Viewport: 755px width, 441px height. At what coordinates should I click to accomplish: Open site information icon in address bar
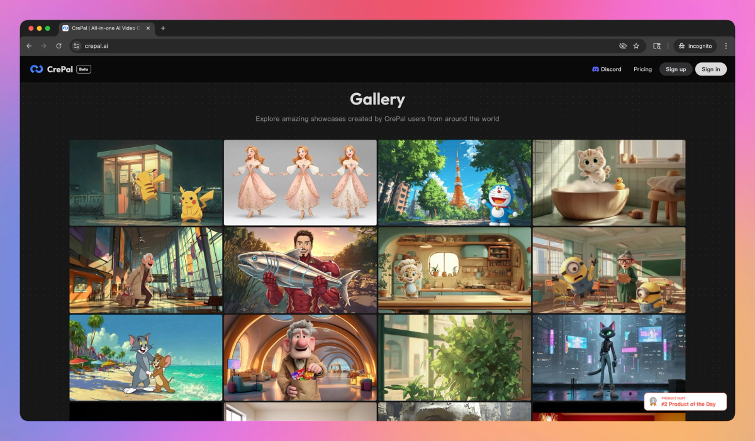click(x=77, y=46)
